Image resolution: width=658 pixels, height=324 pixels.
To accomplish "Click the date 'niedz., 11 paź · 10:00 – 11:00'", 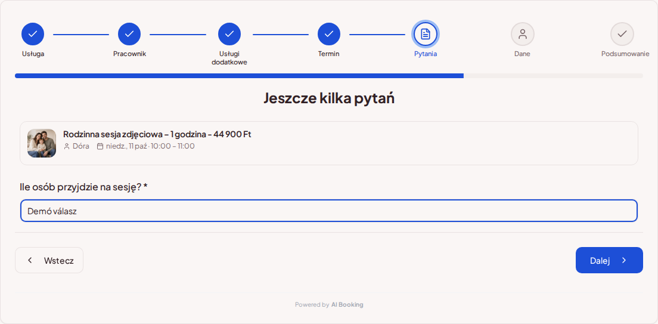I will (x=150, y=146).
